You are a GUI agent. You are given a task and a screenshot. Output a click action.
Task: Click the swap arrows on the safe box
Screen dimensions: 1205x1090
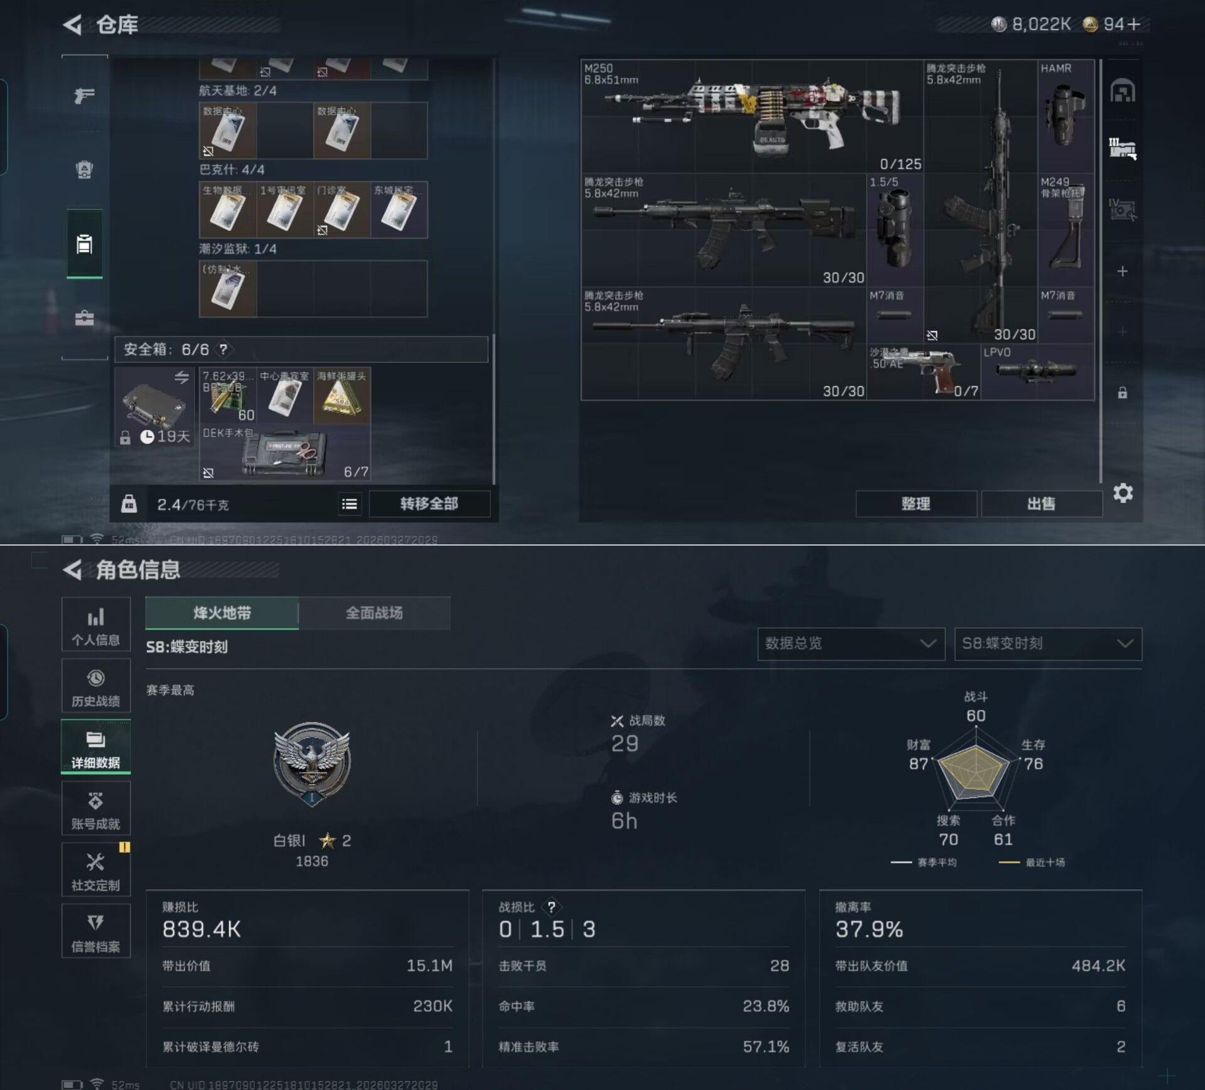(x=181, y=377)
